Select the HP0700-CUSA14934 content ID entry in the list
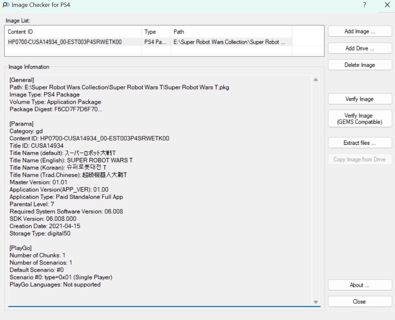 click(65, 42)
